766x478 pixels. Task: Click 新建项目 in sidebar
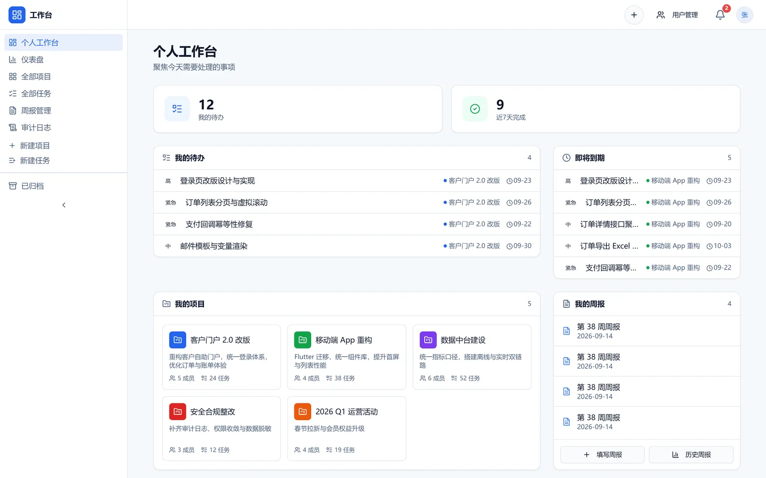point(64,145)
